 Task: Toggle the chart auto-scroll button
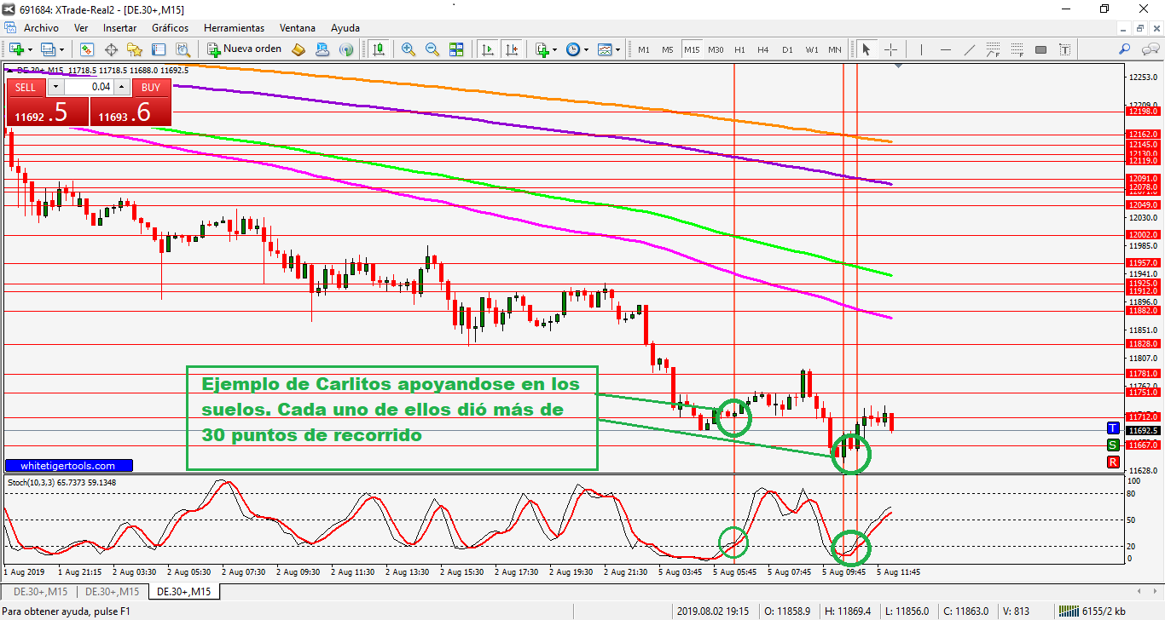[x=488, y=49]
